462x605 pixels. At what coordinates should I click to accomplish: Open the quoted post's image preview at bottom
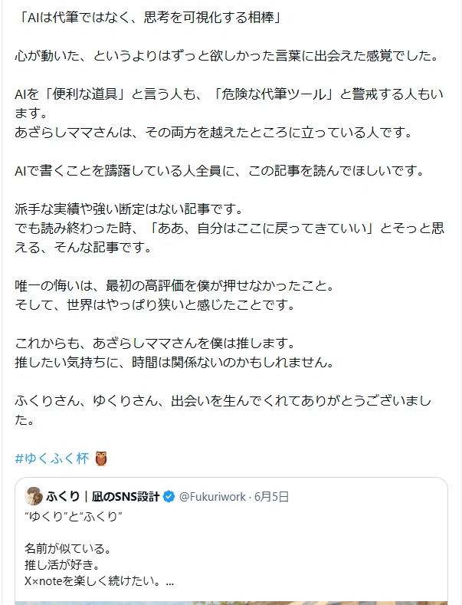pyautogui.click(x=231, y=603)
